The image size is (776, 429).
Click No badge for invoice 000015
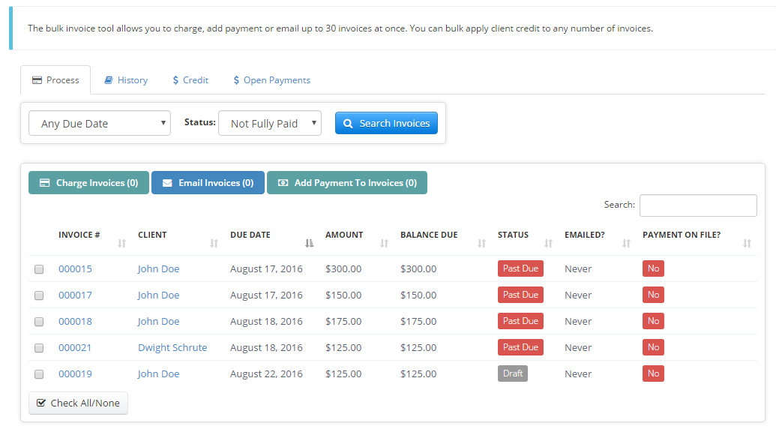tap(653, 268)
